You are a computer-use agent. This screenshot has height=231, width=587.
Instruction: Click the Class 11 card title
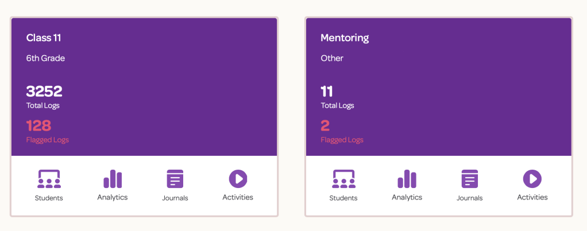44,38
